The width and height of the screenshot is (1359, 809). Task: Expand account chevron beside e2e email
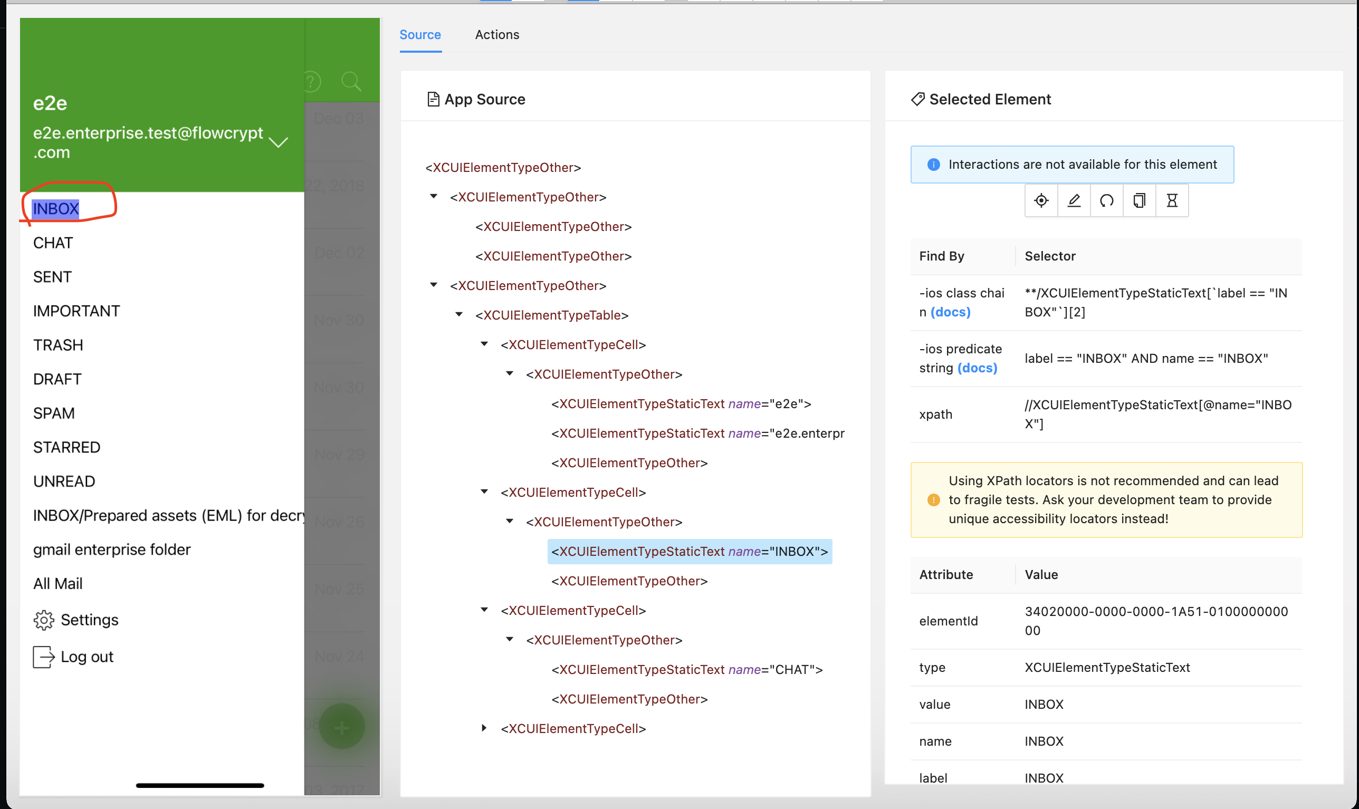tap(279, 143)
